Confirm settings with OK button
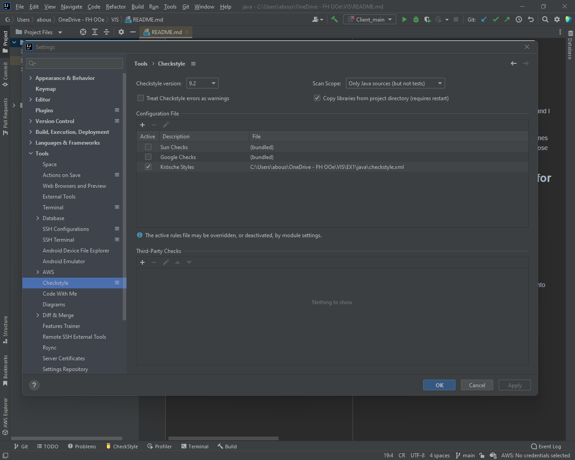Screen dimensions: 575x460 tap(439, 385)
